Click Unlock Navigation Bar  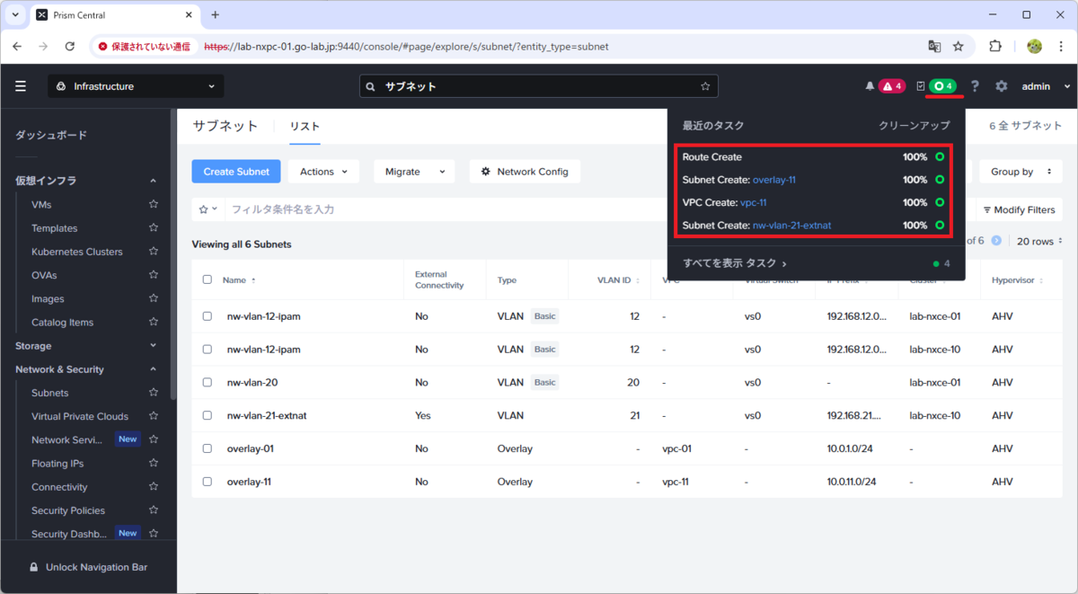(x=88, y=567)
